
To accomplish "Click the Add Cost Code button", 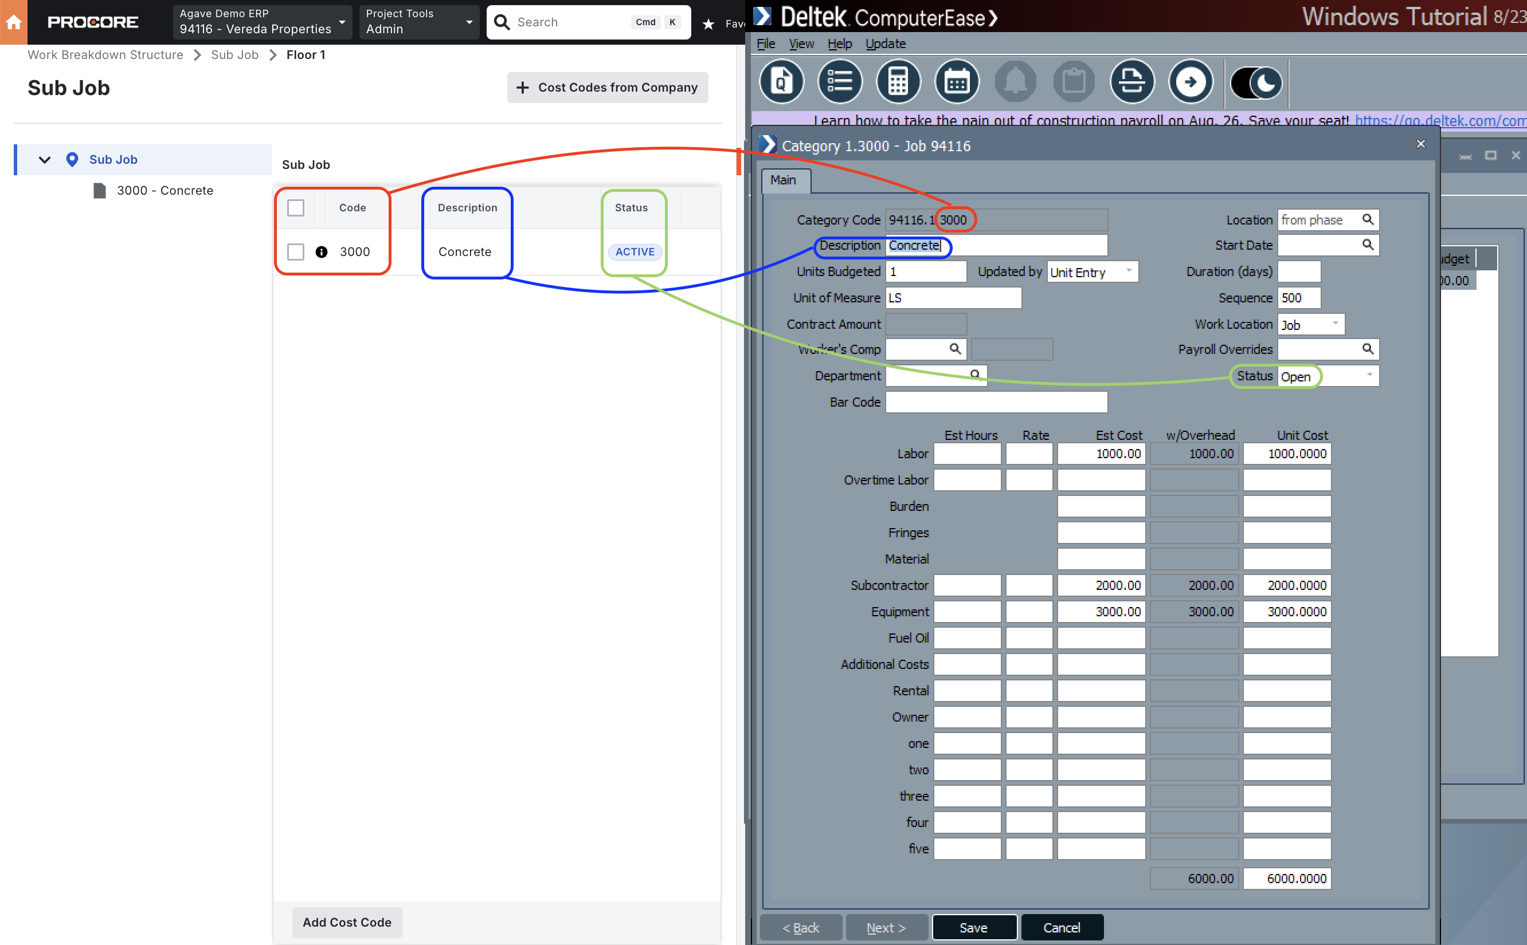I will click(x=347, y=923).
